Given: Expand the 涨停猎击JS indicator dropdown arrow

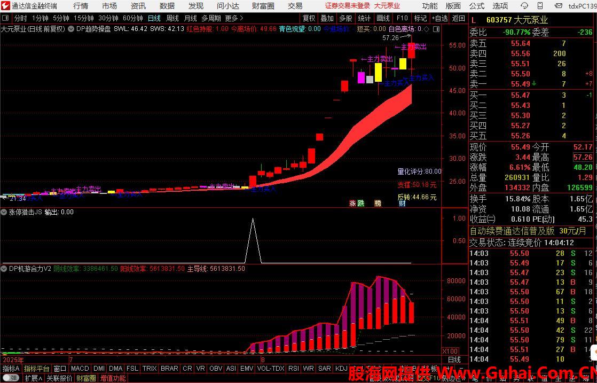Looking at the screenshot, I should pyautogui.click(x=4, y=212).
